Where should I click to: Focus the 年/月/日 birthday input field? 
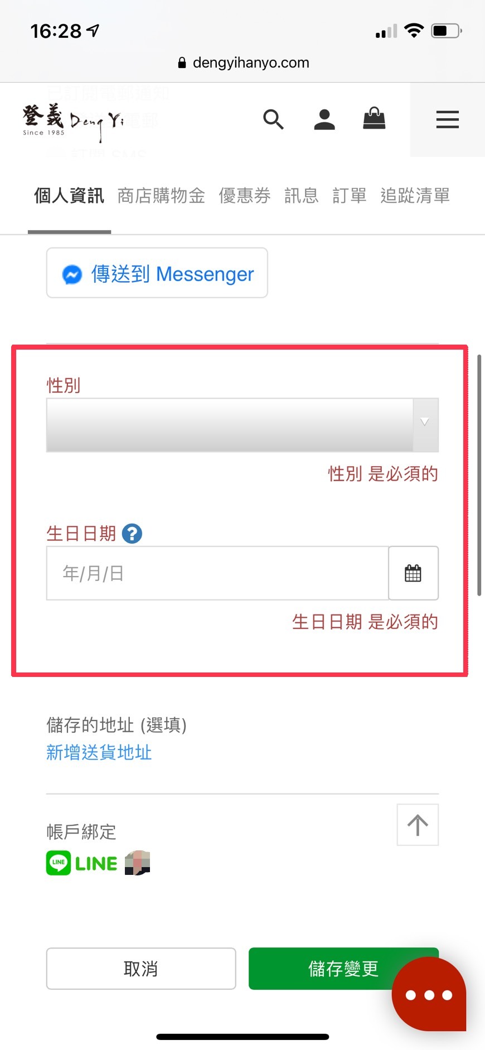coord(217,573)
